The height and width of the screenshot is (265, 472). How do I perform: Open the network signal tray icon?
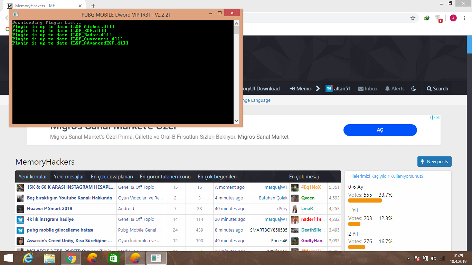[x=442, y=258]
